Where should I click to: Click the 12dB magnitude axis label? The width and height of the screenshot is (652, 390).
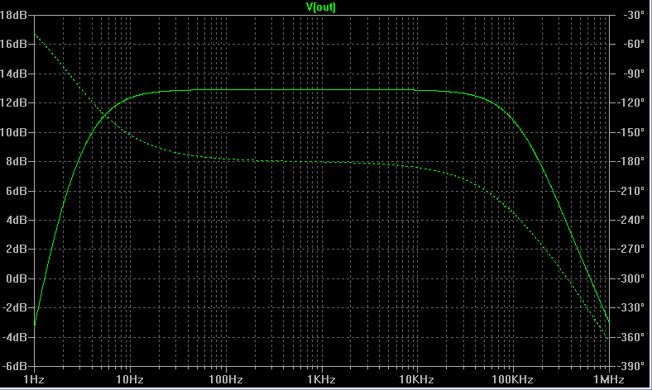coord(13,102)
